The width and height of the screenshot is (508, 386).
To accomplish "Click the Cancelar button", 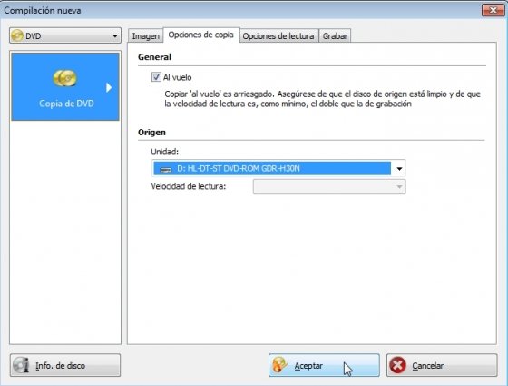I will (442, 365).
